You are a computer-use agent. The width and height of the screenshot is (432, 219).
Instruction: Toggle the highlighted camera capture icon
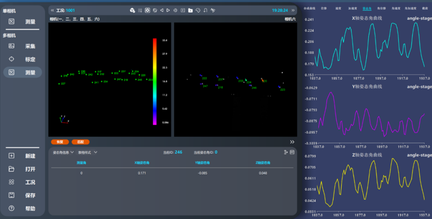pyautogui.click(x=147, y=10)
